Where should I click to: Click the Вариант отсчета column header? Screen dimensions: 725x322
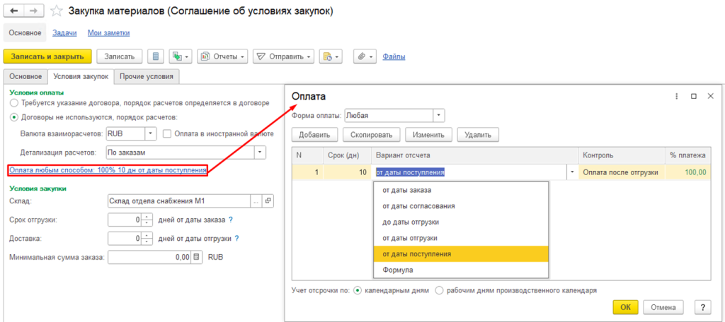[475, 155]
